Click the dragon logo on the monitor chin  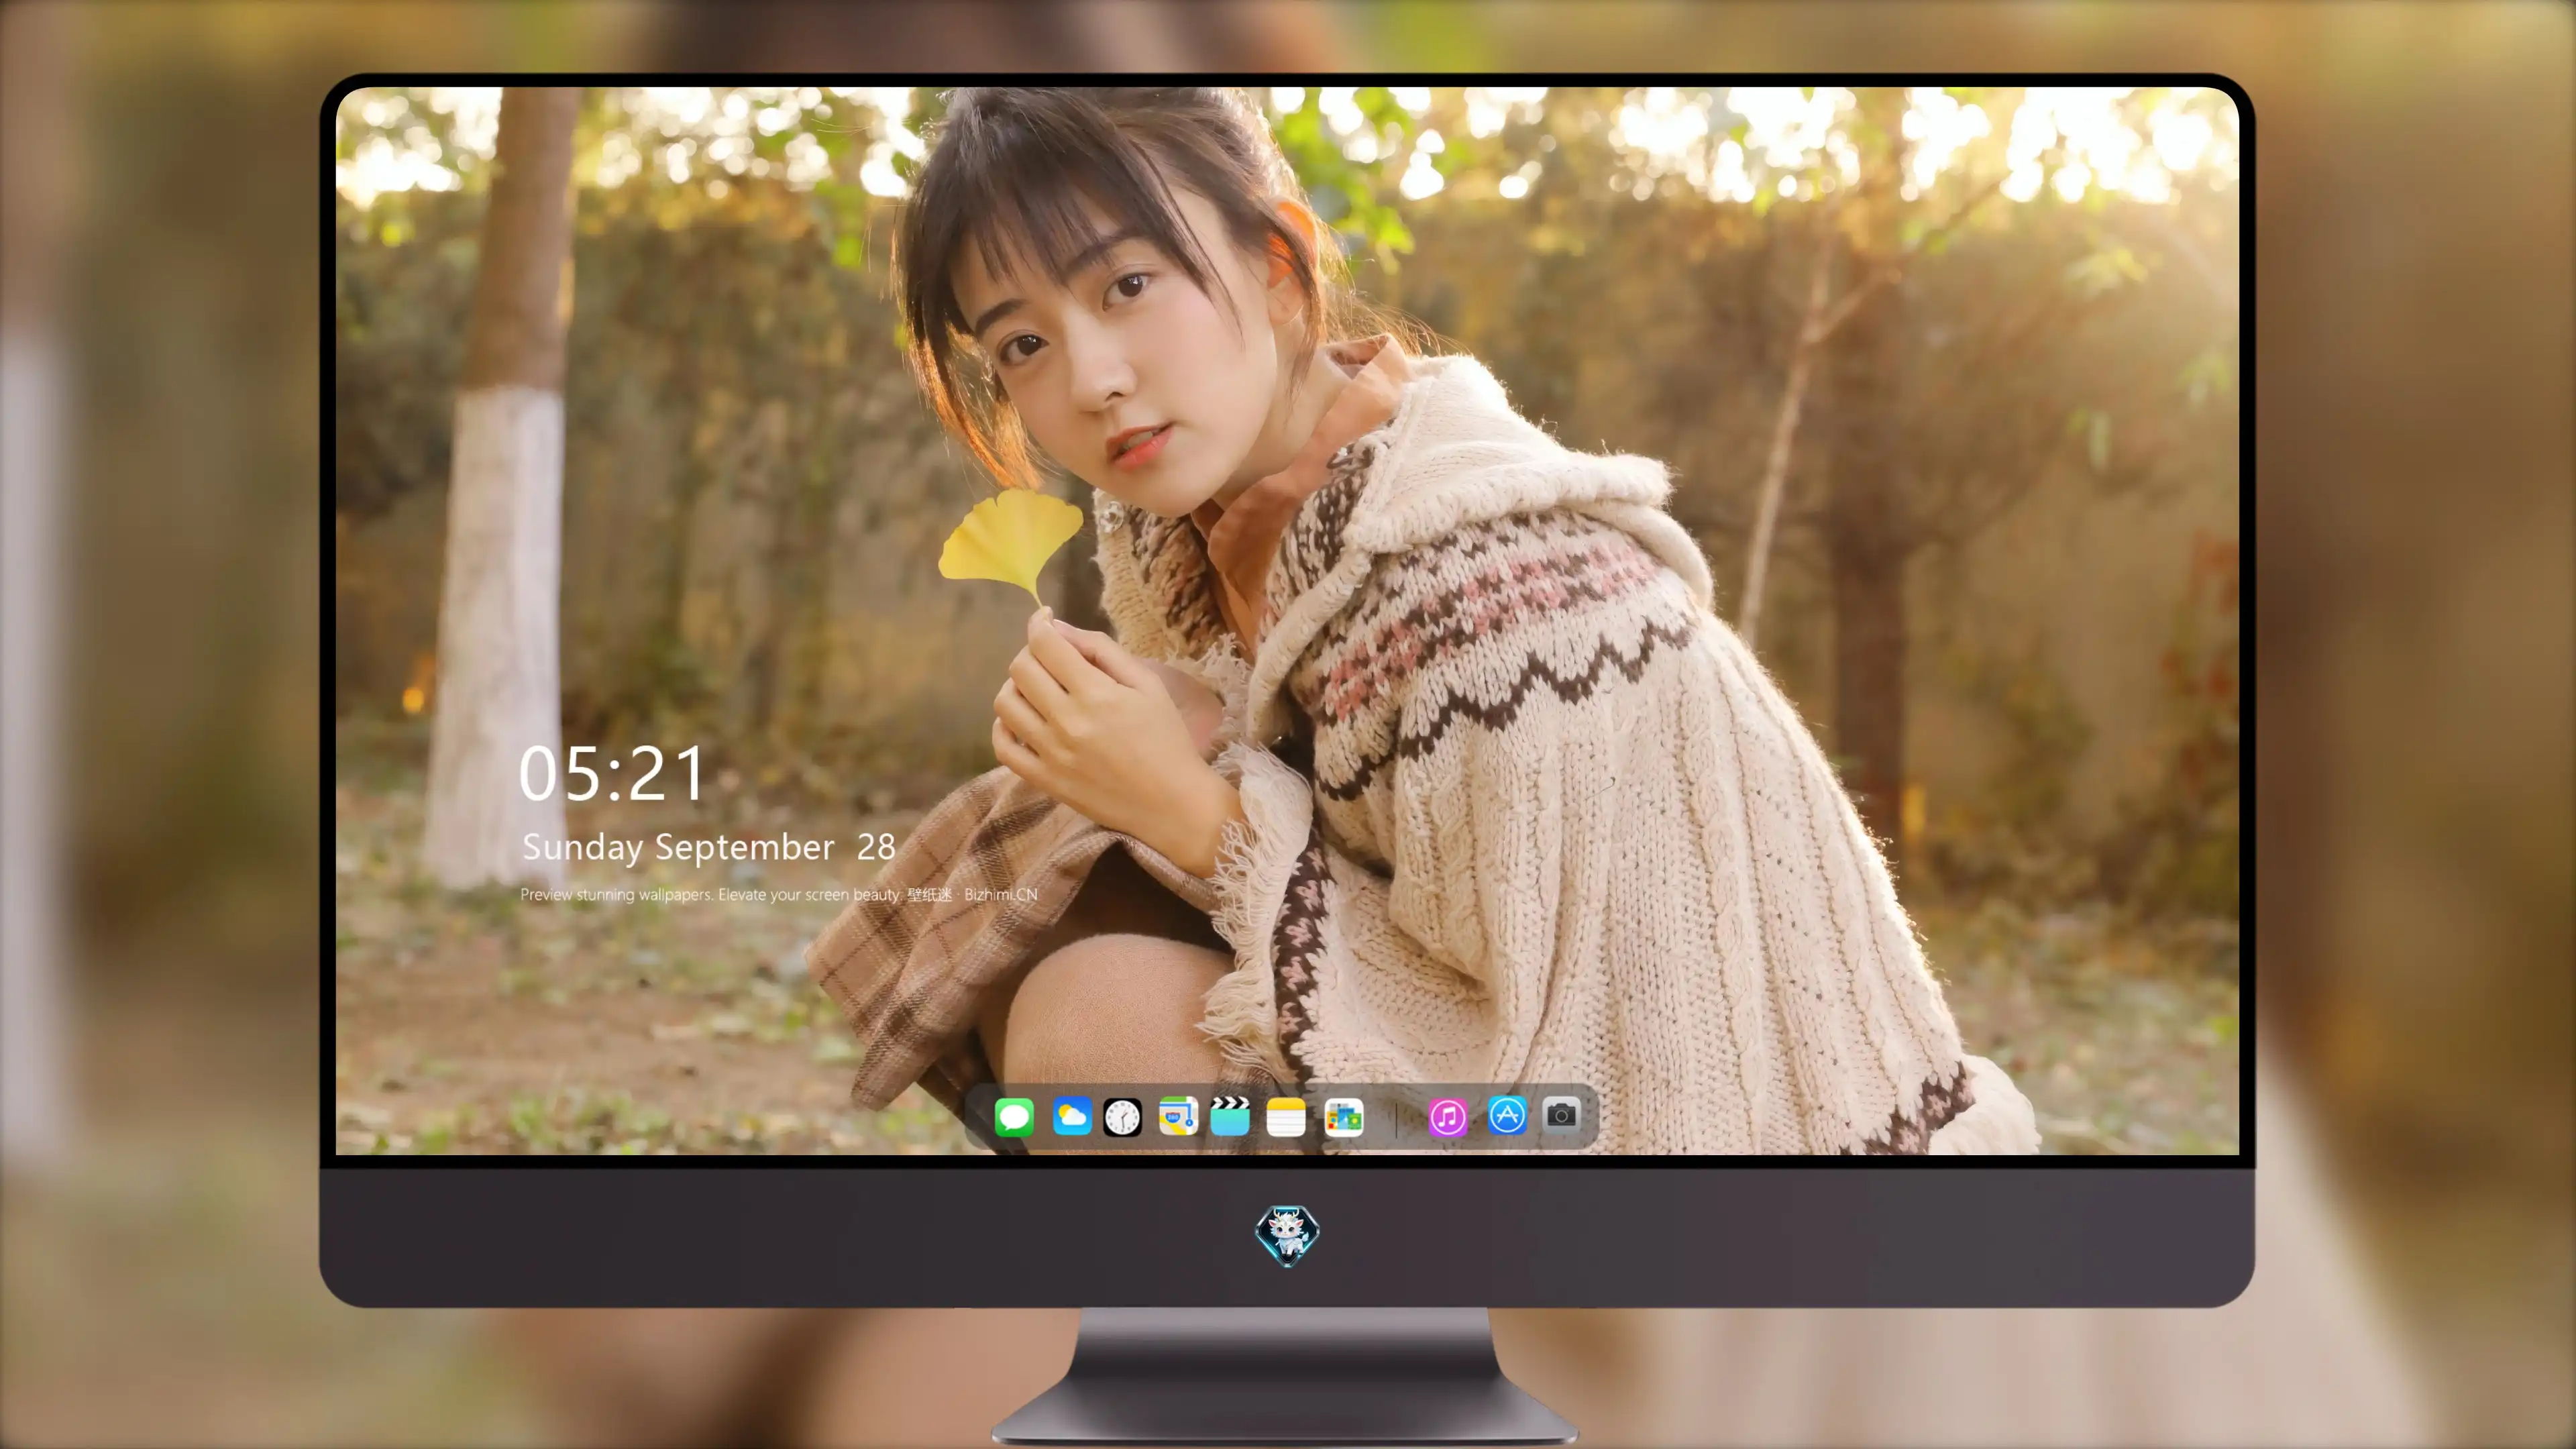point(1287,1236)
